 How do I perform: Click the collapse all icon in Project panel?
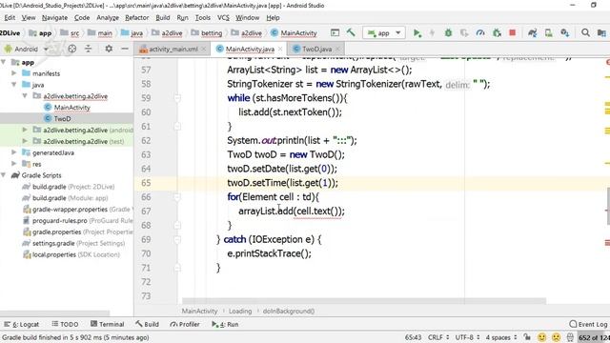point(89,49)
